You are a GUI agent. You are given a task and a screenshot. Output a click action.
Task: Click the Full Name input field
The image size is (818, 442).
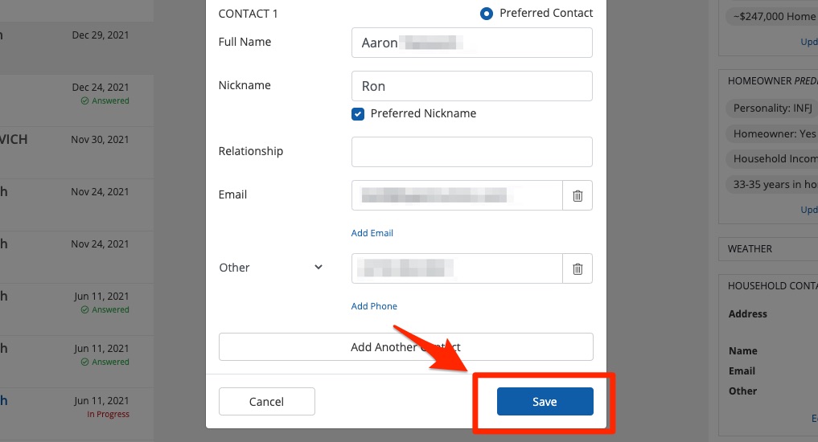(471, 43)
